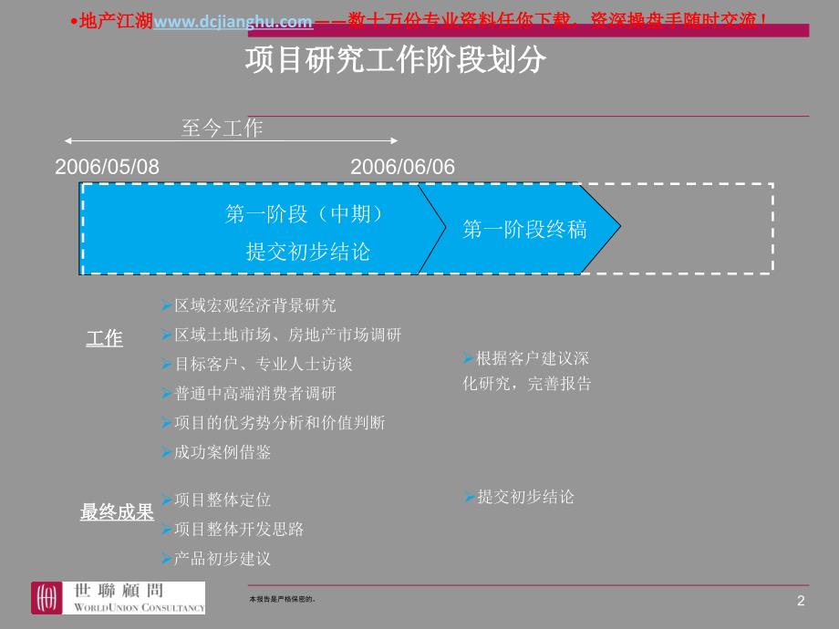839x629 pixels.
Task: Select the underlined 工作 heading
Action: (104, 338)
